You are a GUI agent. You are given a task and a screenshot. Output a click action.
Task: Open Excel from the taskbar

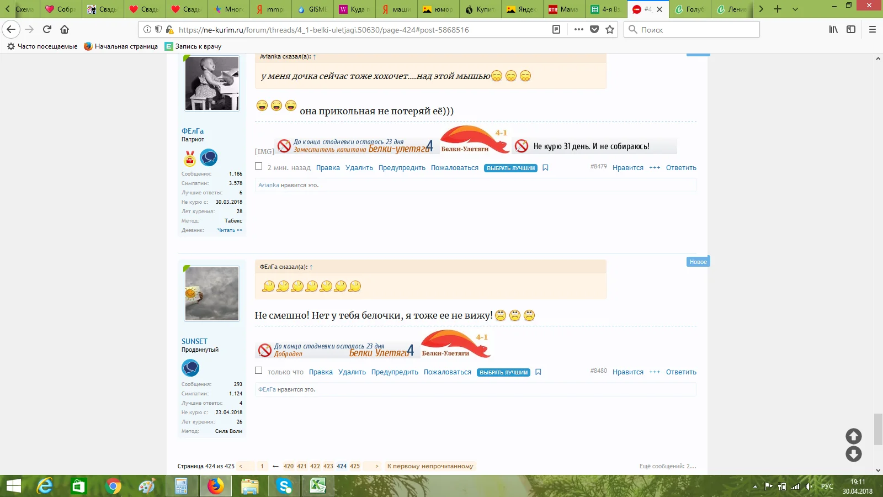tap(318, 486)
